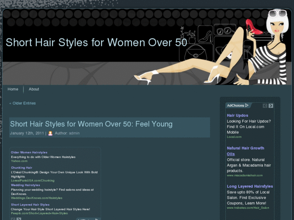Click the AdChoices triangle icon in the sidebar

point(247,105)
